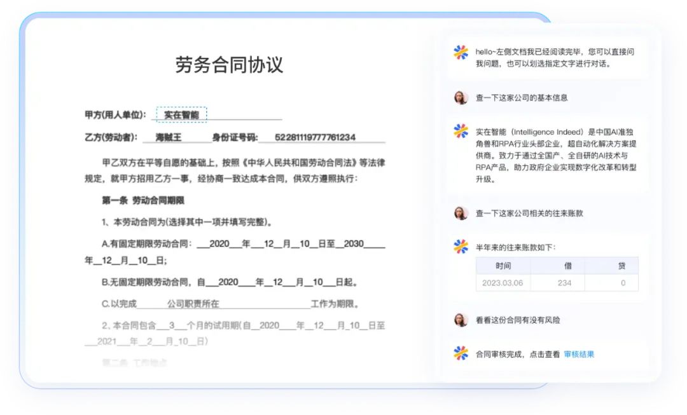The image size is (687, 415).
Task: Click paragraph starting 甲乙双方在平等自愿
Action: (x=235, y=171)
